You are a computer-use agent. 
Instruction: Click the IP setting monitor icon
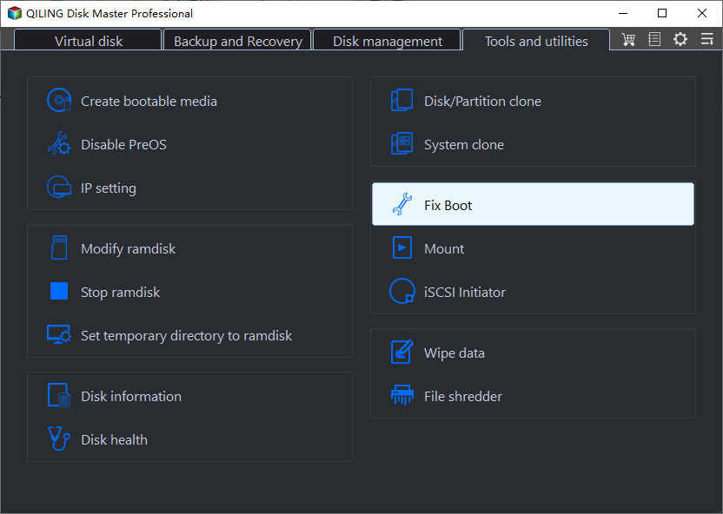[59, 187]
